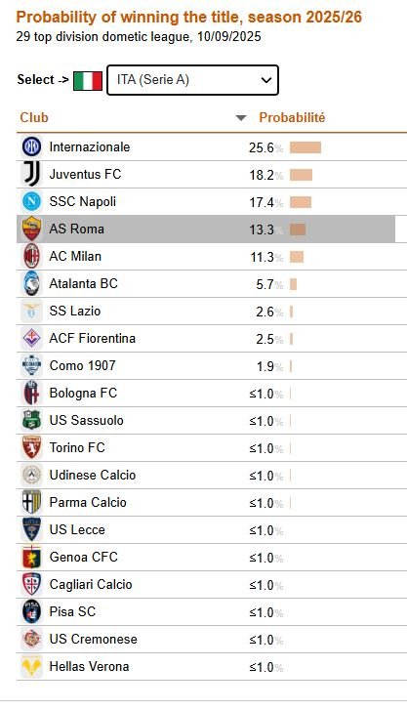Select the Torino FC row name
Screen dimensions: 407x709
[x=77, y=447]
